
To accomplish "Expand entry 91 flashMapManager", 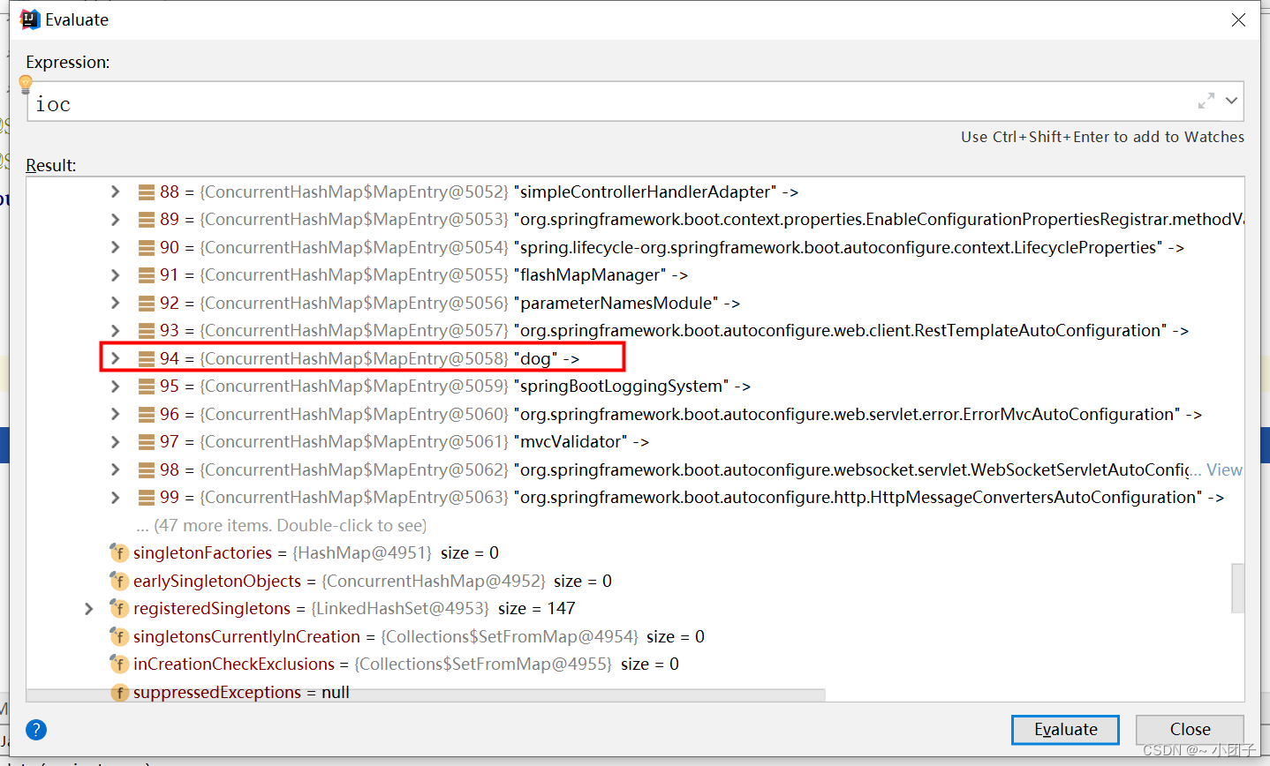I will click(115, 274).
